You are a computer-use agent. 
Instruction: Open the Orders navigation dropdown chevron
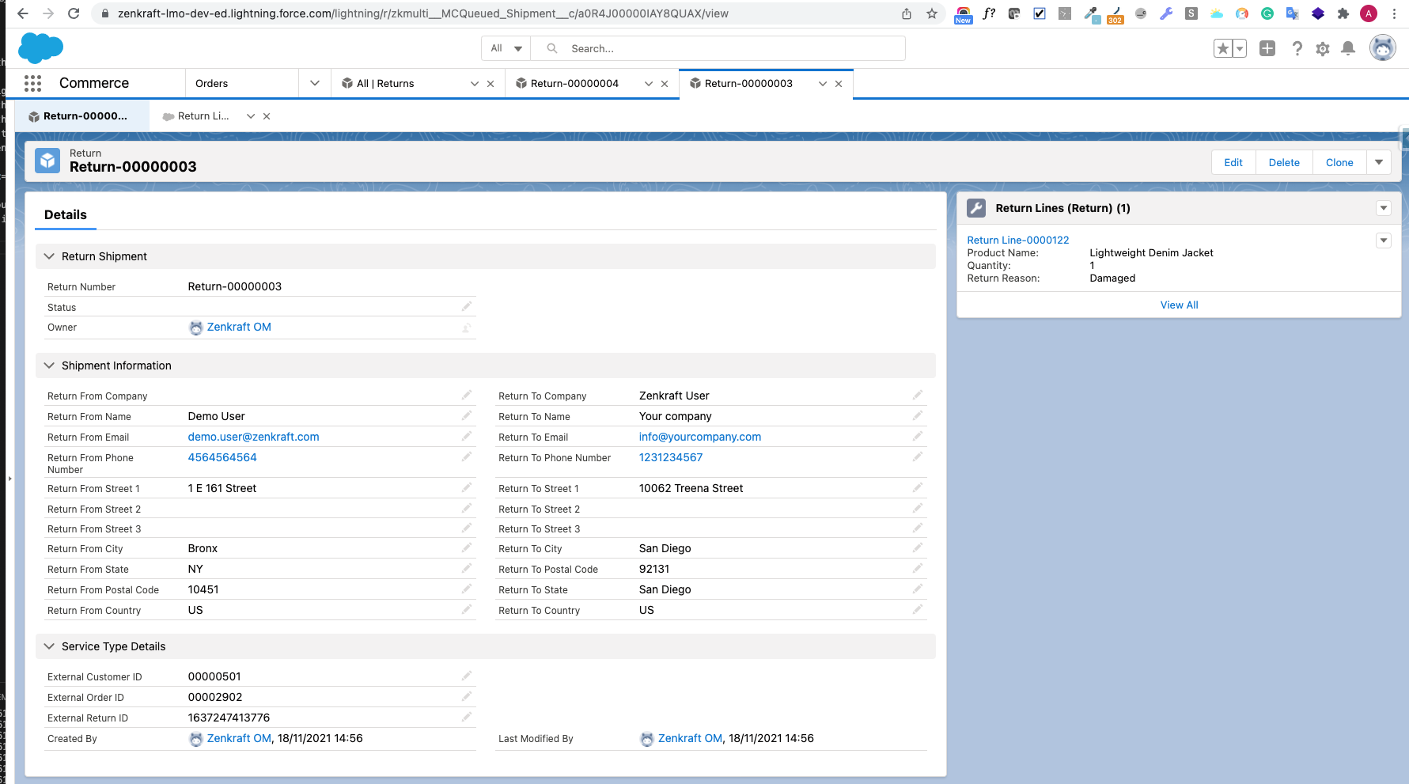click(x=315, y=83)
